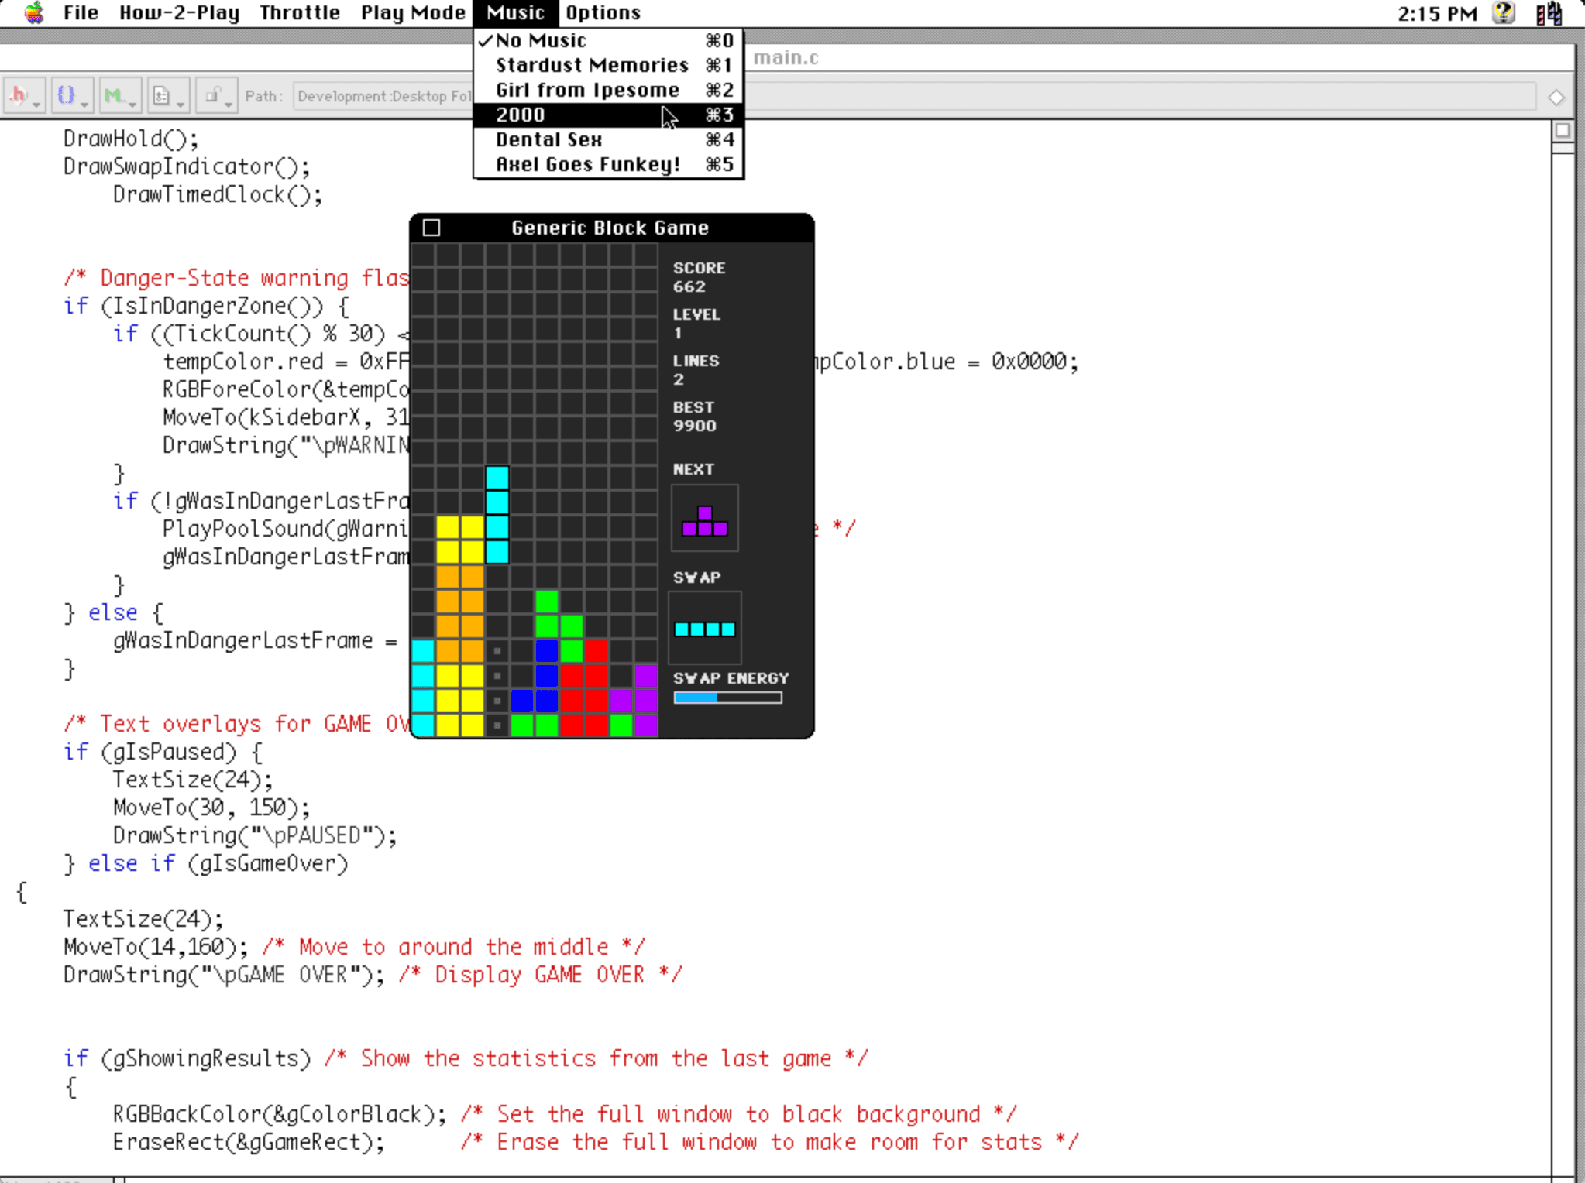Click the Music menu title
This screenshot has width=1585, height=1183.
pyautogui.click(x=515, y=12)
